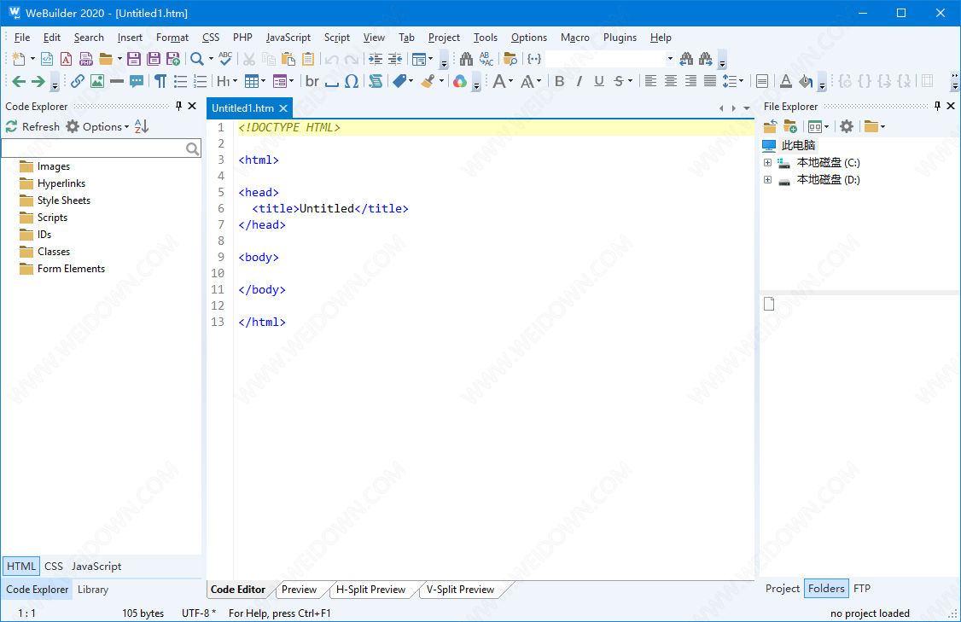
Task: Click the Replace AB-AC icon
Action: click(486, 59)
